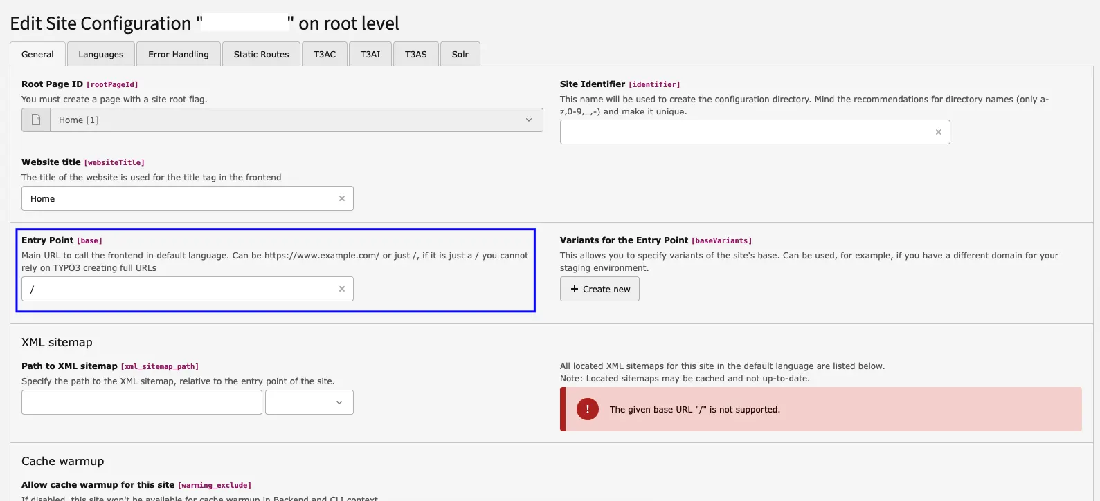Open the Solr tab
Viewport: 1100px width, 501px height.
460,54
